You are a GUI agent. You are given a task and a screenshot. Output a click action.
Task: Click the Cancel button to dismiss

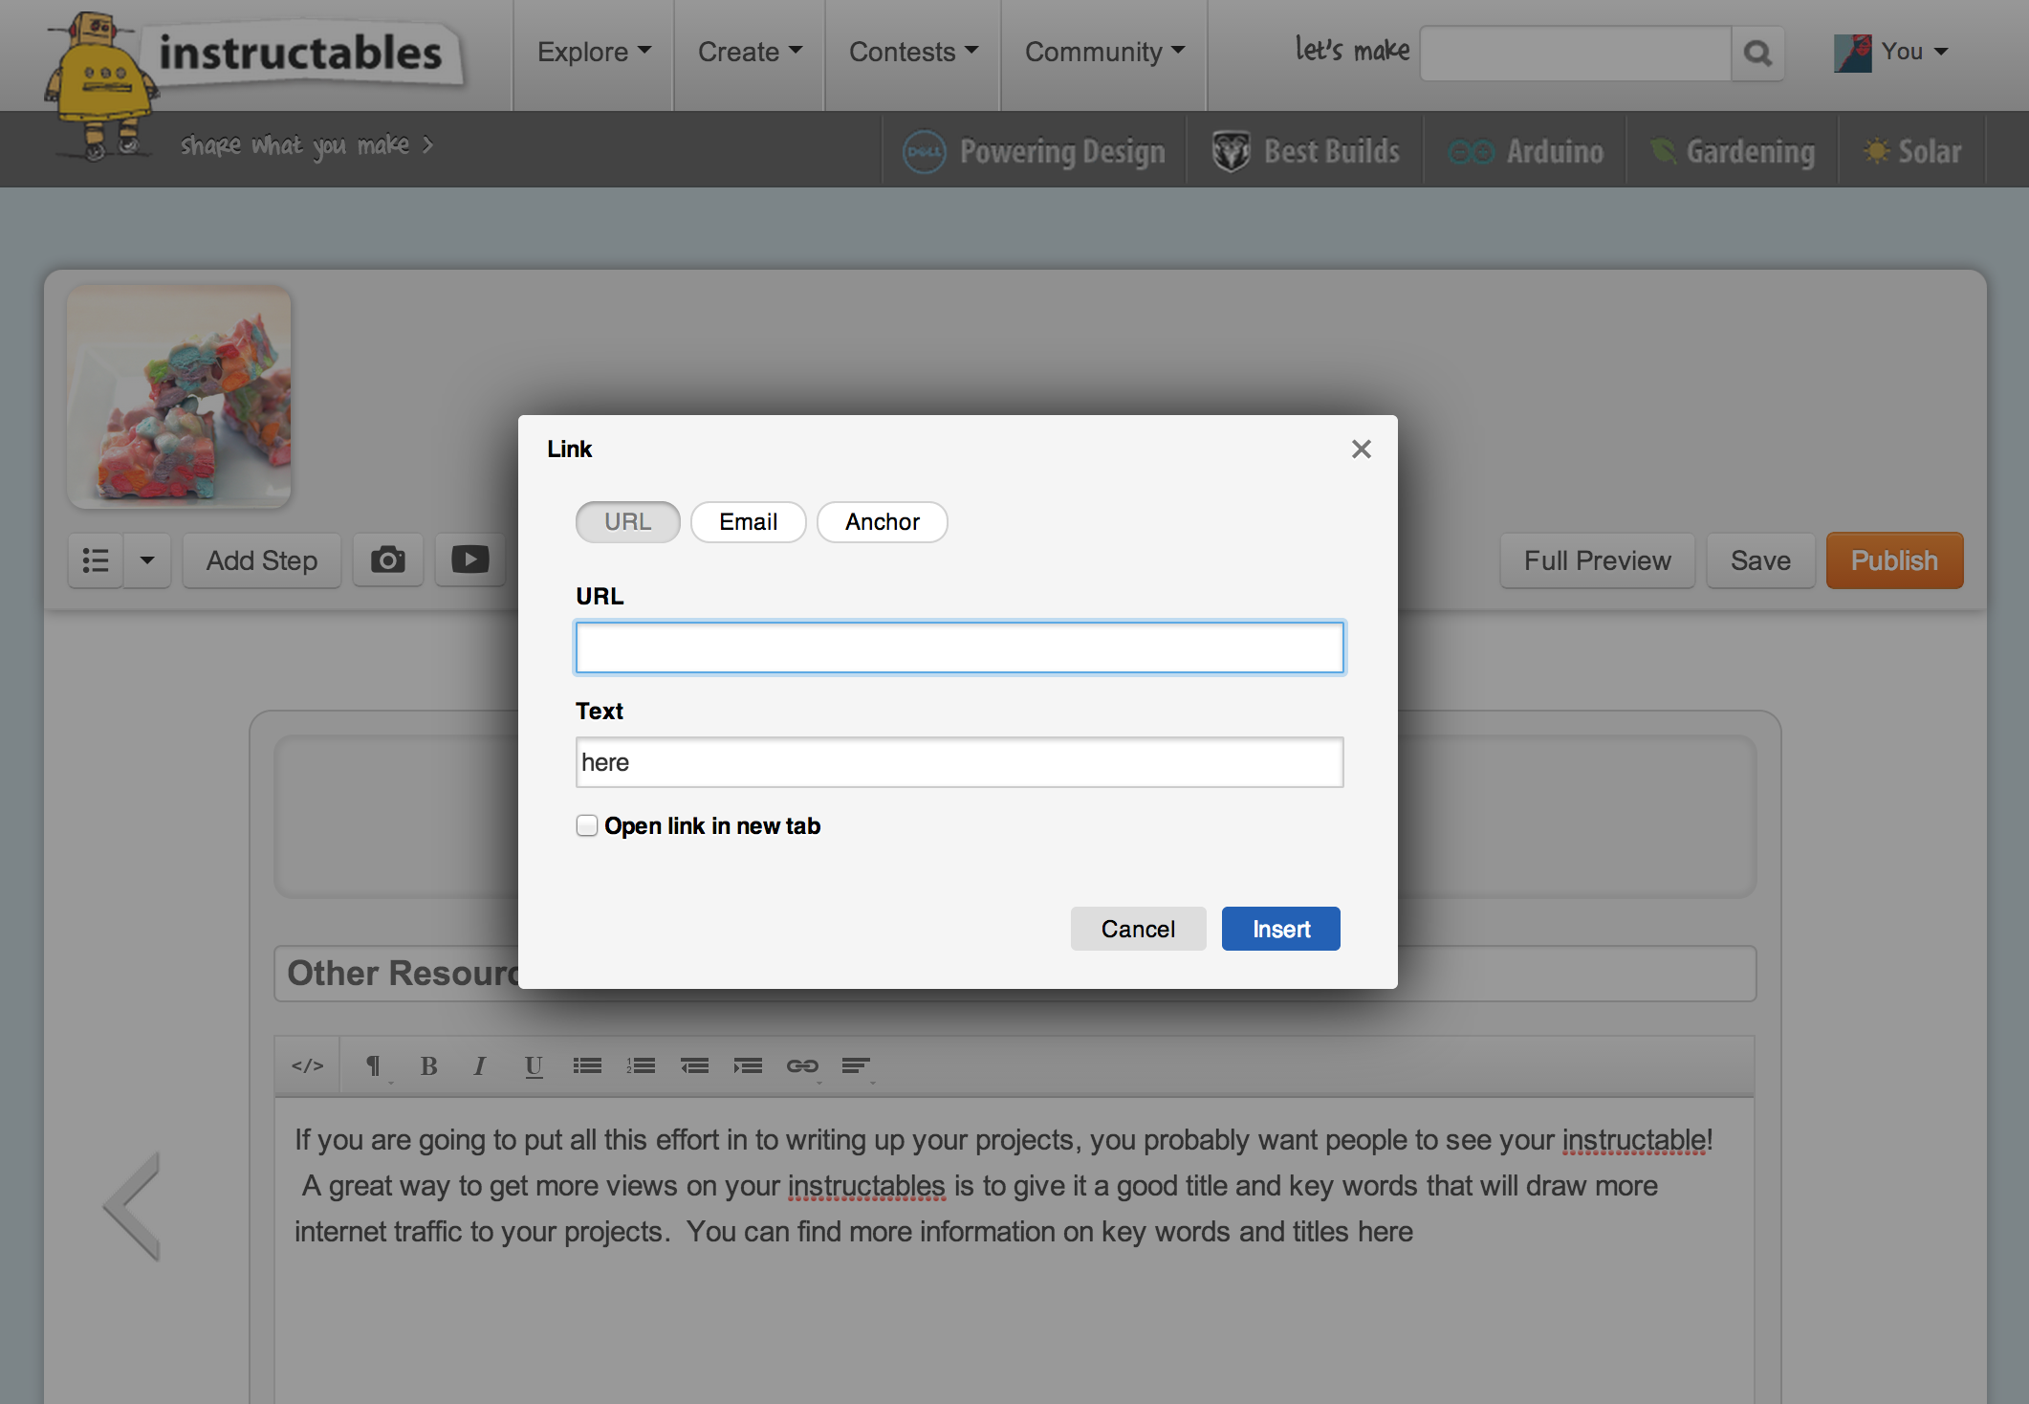coord(1138,928)
